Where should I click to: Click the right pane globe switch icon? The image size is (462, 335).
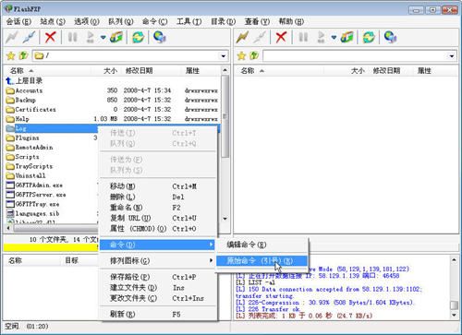390,37
